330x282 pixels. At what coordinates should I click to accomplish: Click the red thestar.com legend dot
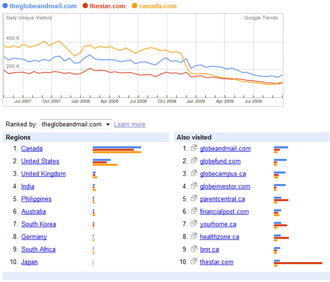85,6
